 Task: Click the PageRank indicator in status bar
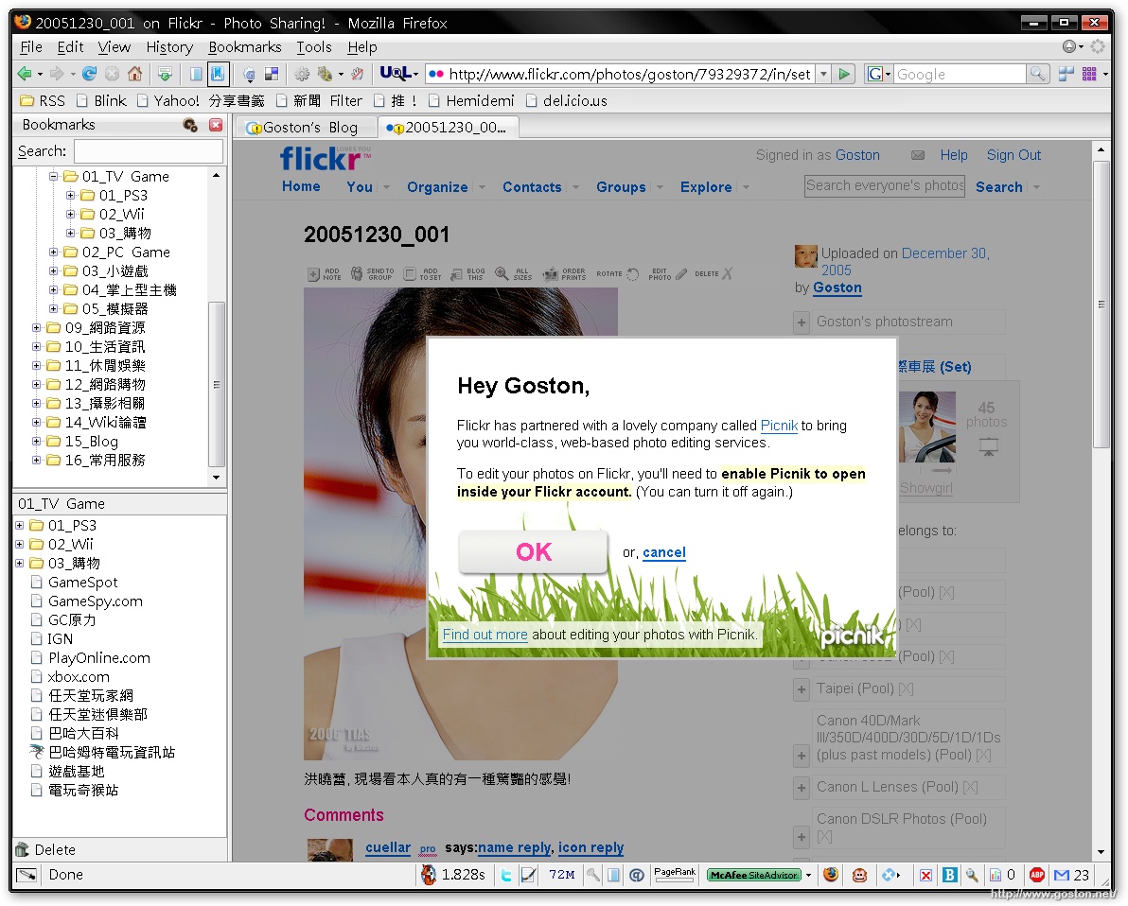674,875
